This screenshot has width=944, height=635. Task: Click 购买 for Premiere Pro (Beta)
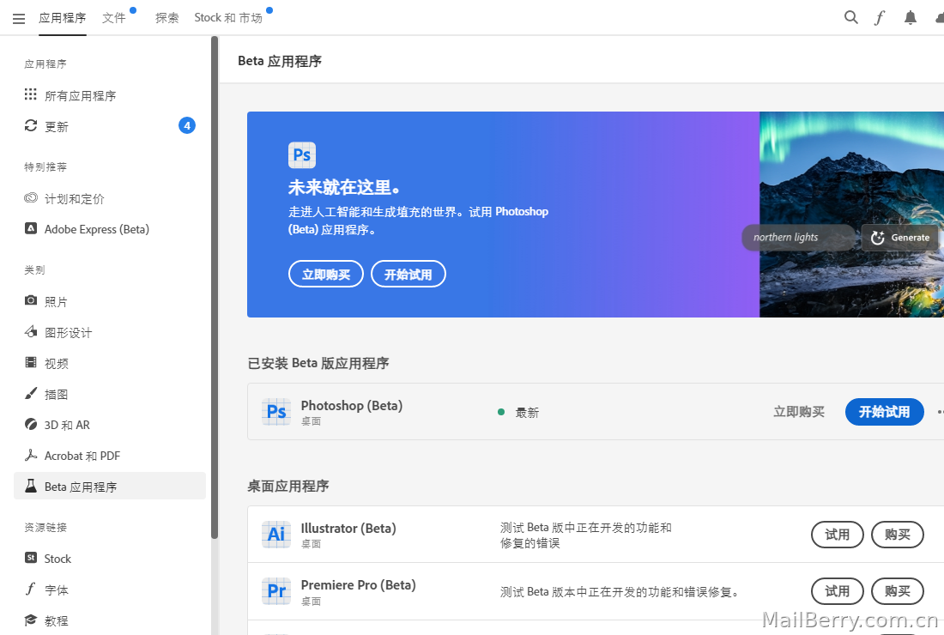click(x=898, y=591)
